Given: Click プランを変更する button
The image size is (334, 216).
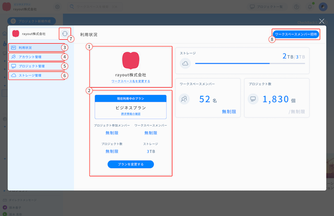Looking at the screenshot, I should tap(131, 164).
